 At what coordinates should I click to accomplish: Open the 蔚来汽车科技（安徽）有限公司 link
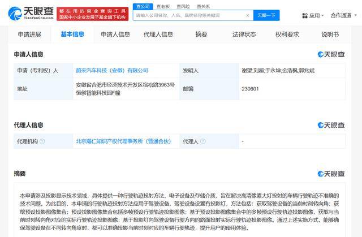pos(112,70)
